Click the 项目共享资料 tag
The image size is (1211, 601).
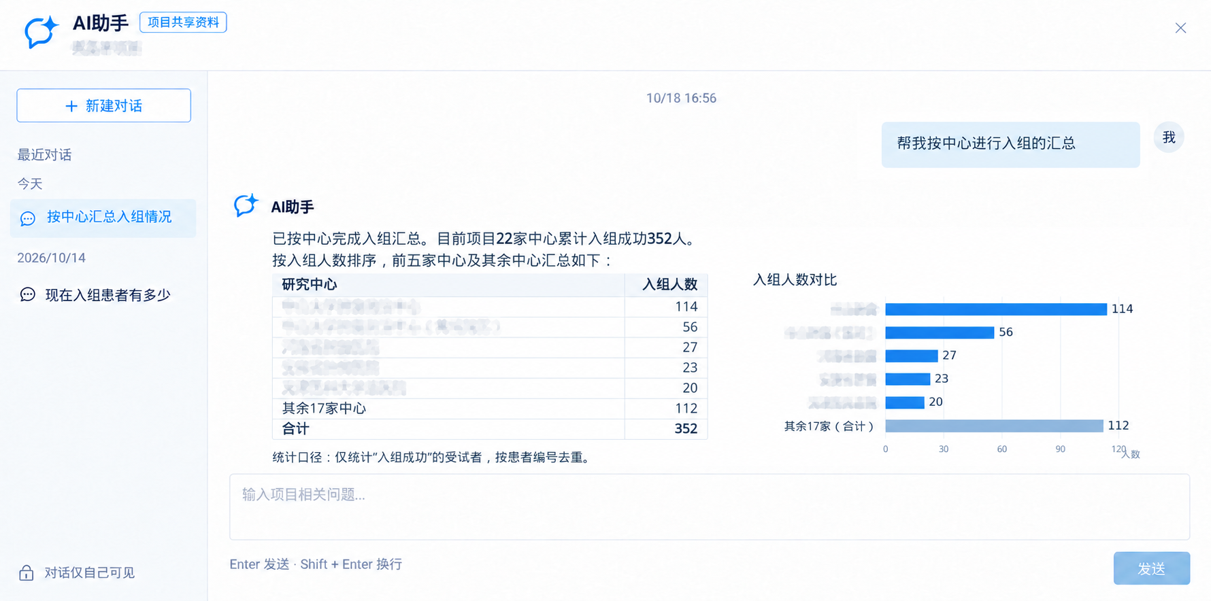[x=183, y=22]
